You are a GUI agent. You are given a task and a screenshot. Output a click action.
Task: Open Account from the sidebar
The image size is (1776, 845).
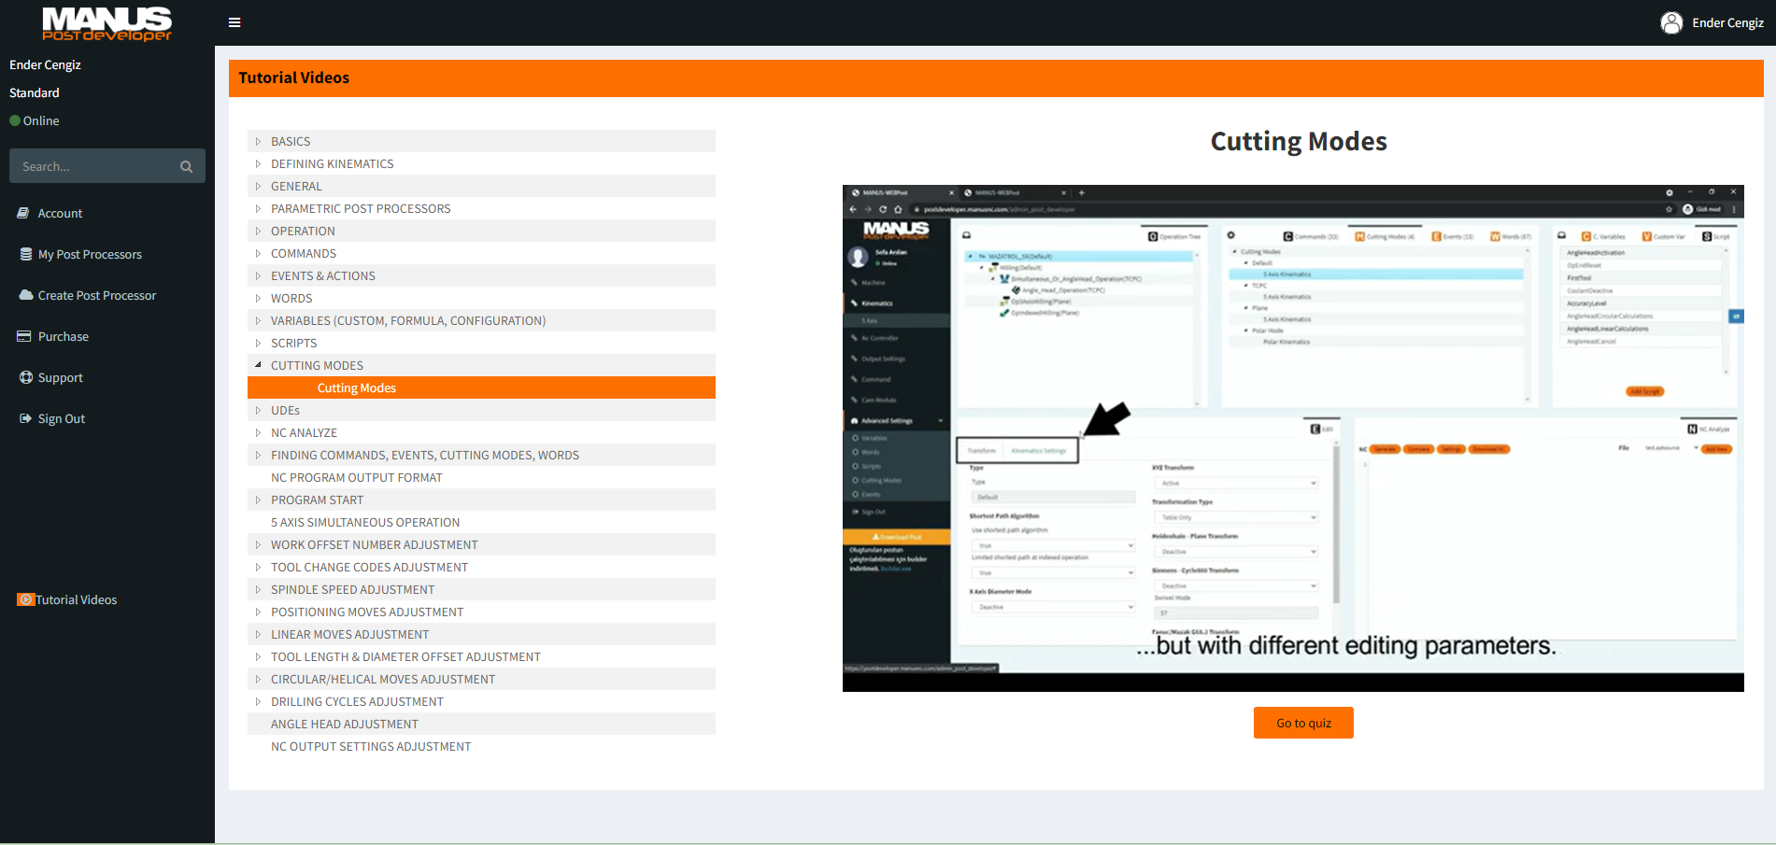pyautogui.click(x=60, y=214)
